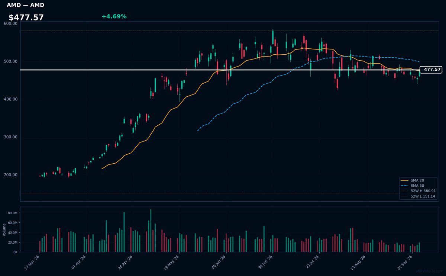
Task: Click the 28 Apr '26 date label
Action: pos(125,262)
